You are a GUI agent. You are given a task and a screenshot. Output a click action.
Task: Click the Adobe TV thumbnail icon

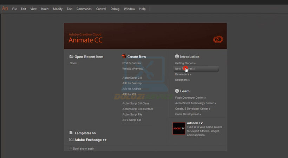pos(179,129)
